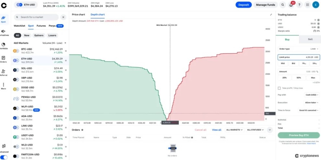Open the apps grid icon
321x160 pixels.
(307, 5)
